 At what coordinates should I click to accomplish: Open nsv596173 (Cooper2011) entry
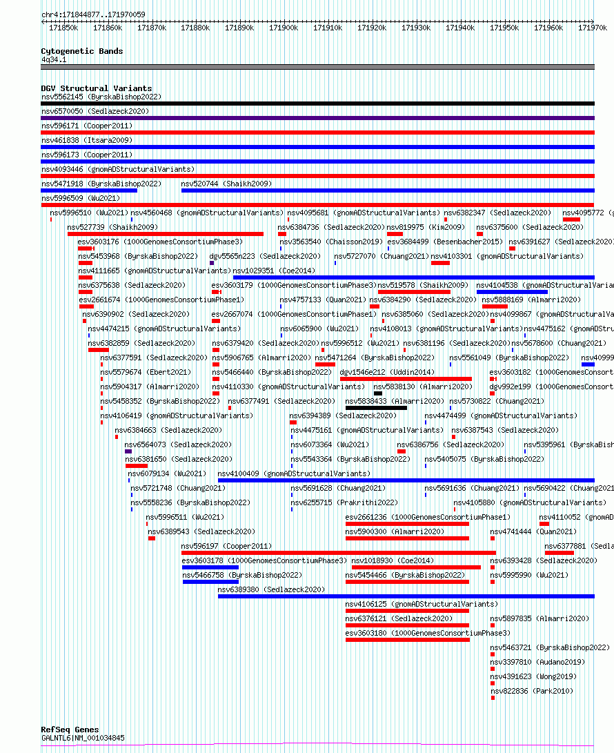pos(87,155)
